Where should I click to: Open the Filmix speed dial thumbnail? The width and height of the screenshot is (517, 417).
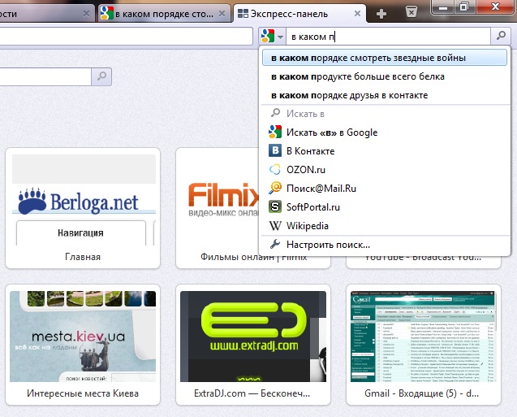point(218,200)
